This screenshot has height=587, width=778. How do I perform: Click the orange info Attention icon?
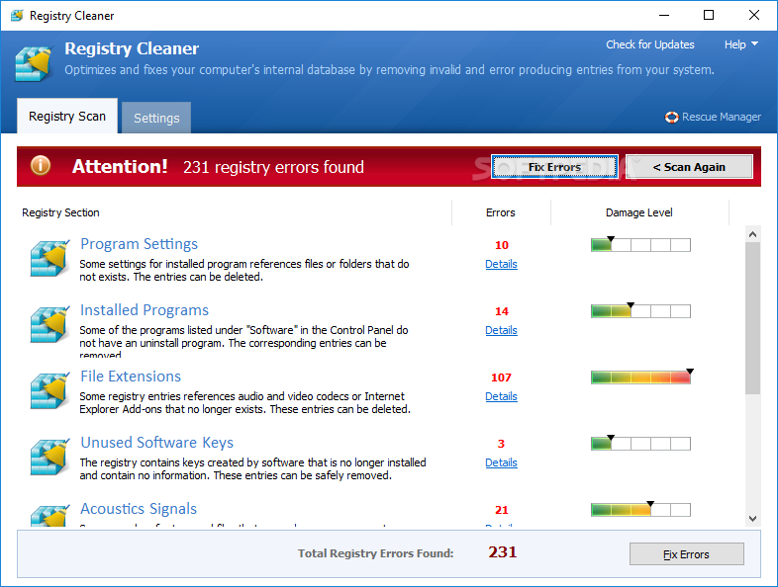41,165
